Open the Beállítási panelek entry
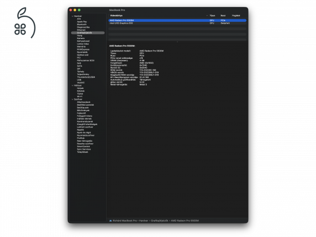Viewport: 316px width, 237px height. click(85, 105)
